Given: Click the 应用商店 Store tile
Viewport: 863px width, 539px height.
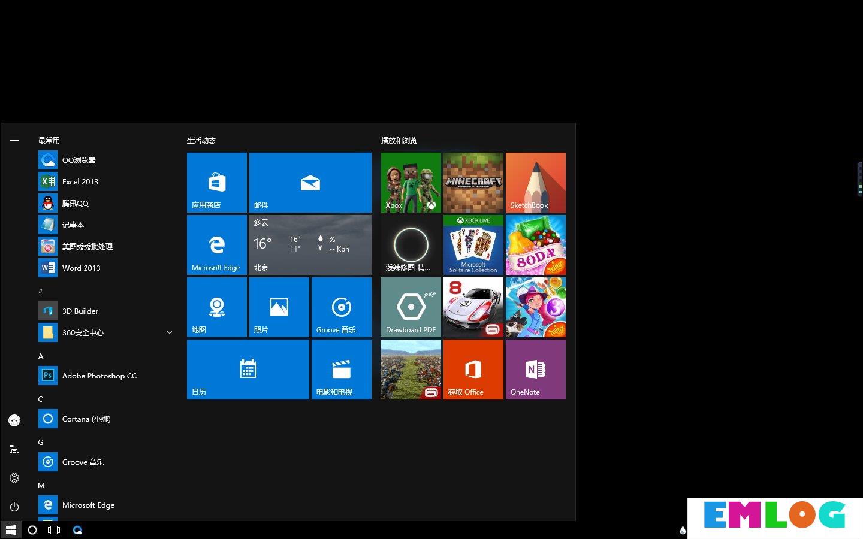Looking at the screenshot, I should click(x=217, y=183).
